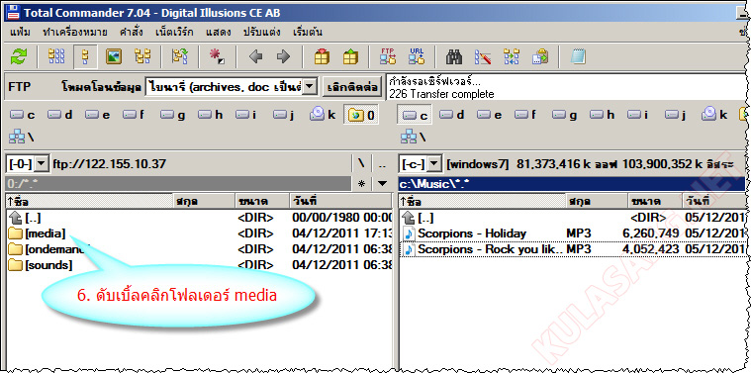Sort right panel by สกุล column
Image resolution: width=751 pixels, height=373 pixels.
point(597,201)
